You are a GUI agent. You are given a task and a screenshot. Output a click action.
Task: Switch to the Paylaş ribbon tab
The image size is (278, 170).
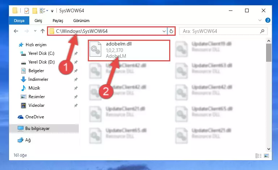click(58, 21)
